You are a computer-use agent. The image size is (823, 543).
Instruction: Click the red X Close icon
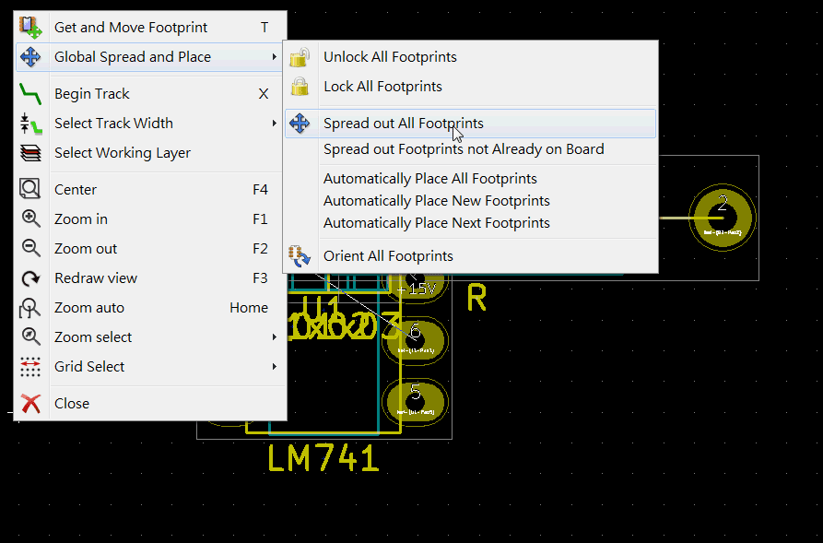point(30,403)
